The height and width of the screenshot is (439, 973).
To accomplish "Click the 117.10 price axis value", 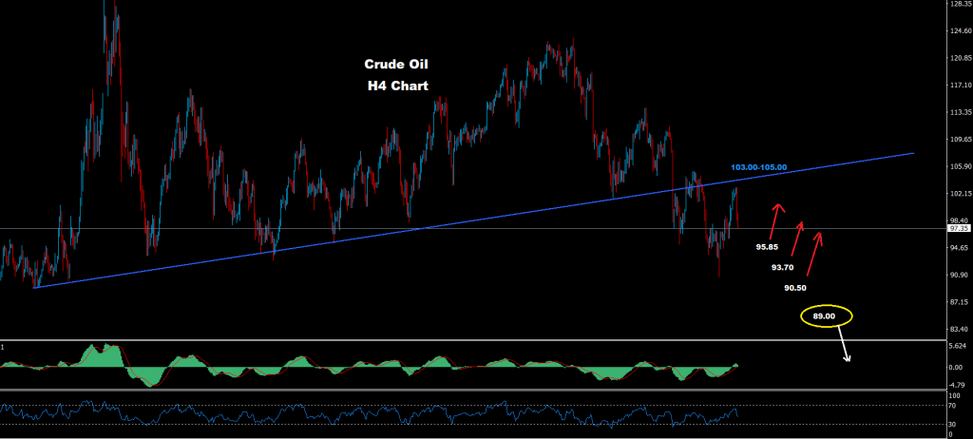I will pos(961,86).
